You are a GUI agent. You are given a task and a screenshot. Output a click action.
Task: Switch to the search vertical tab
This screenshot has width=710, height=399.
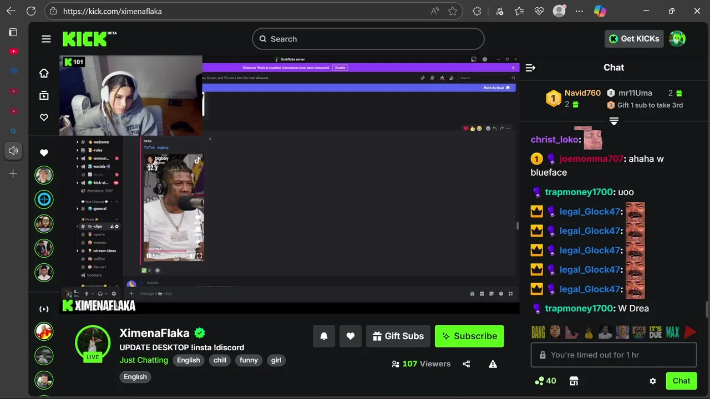pos(13,131)
